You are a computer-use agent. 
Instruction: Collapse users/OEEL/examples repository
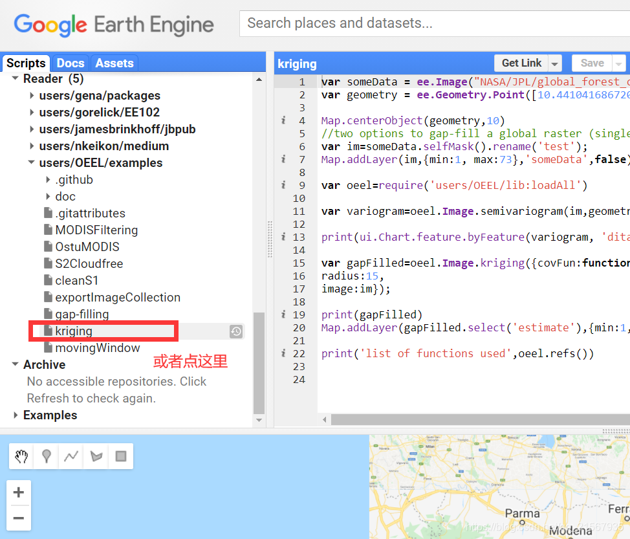[x=31, y=163]
